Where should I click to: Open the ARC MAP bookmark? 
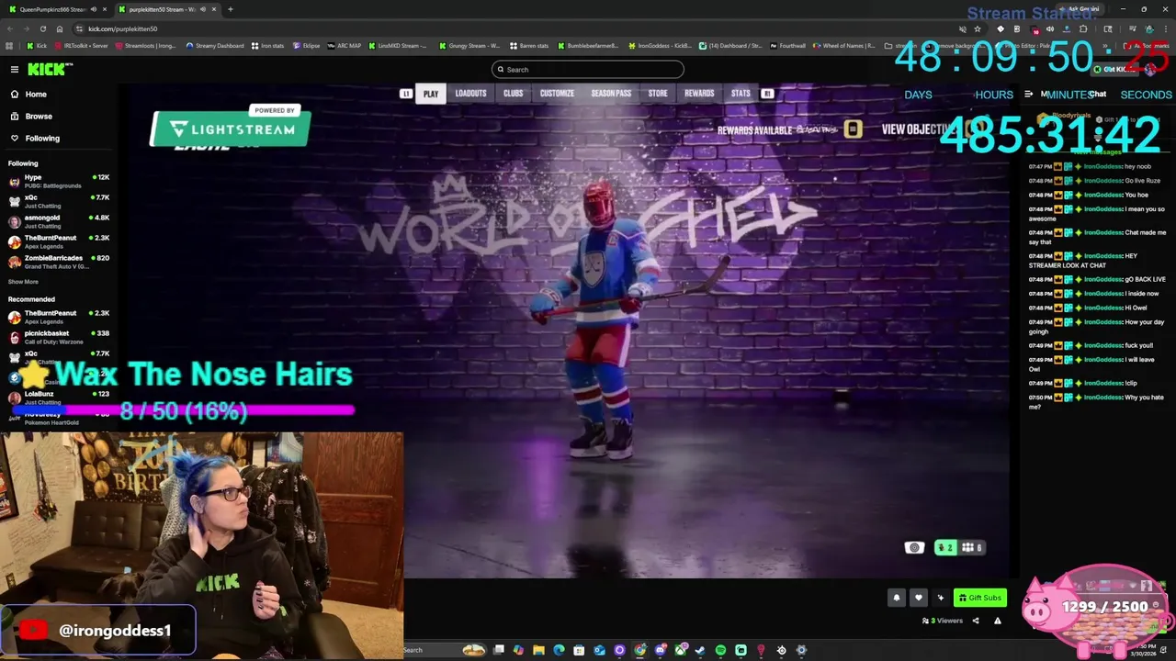[x=345, y=45]
